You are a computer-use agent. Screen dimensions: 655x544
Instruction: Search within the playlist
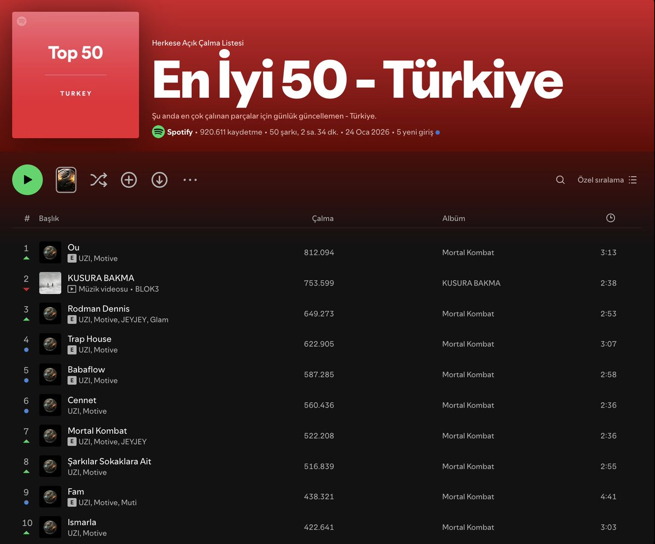tap(560, 180)
